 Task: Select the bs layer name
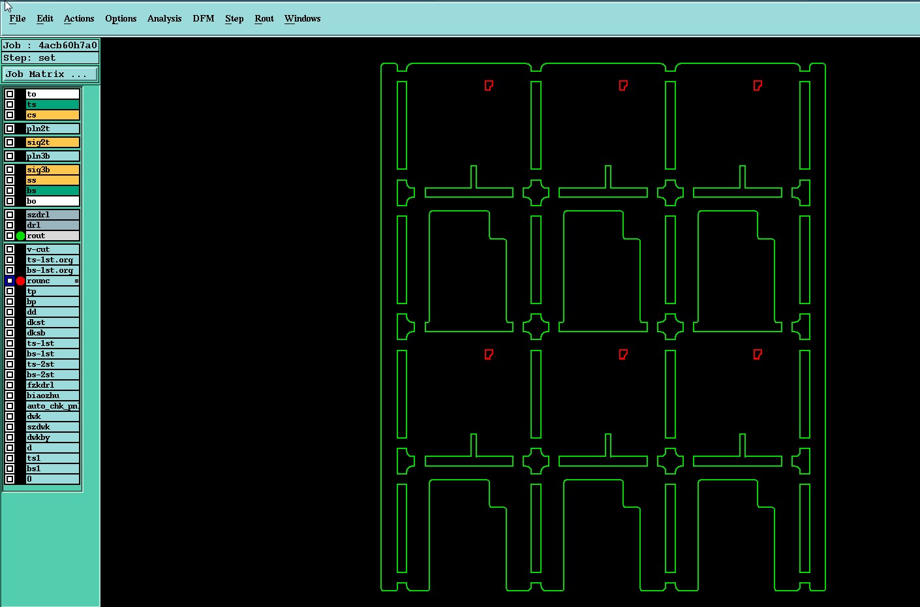[x=52, y=191]
